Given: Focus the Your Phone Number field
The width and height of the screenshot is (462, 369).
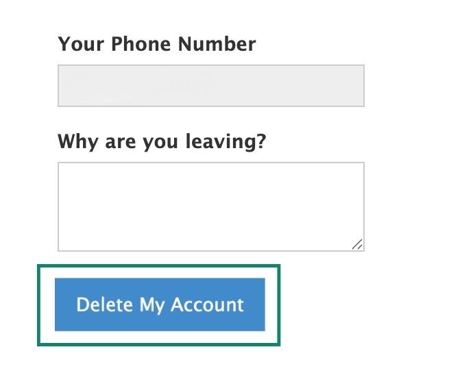Looking at the screenshot, I should click(x=210, y=86).
